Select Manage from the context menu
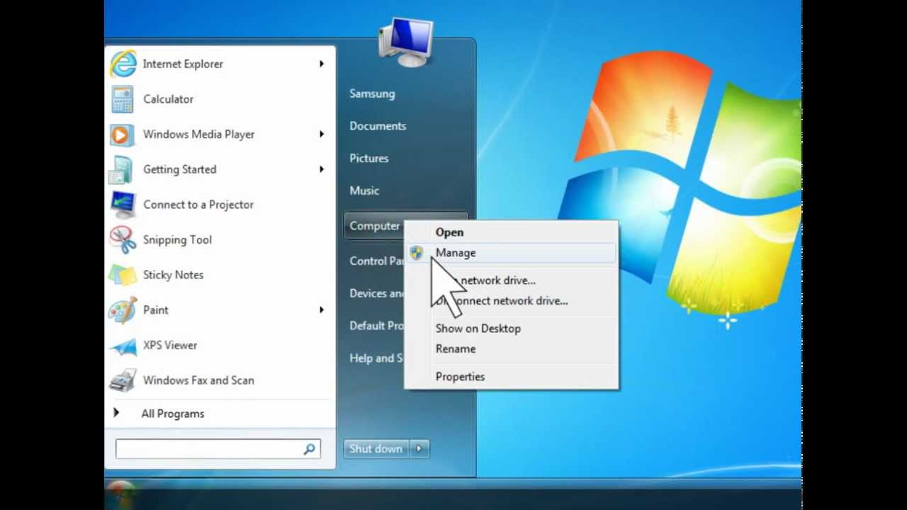907x510 pixels. pyautogui.click(x=512, y=253)
